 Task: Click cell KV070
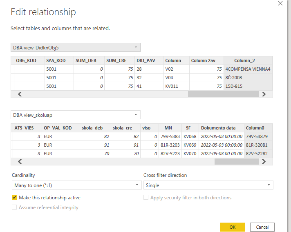[x=190, y=154]
